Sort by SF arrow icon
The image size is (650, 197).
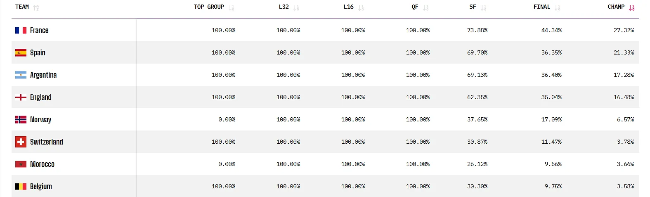(x=484, y=7)
